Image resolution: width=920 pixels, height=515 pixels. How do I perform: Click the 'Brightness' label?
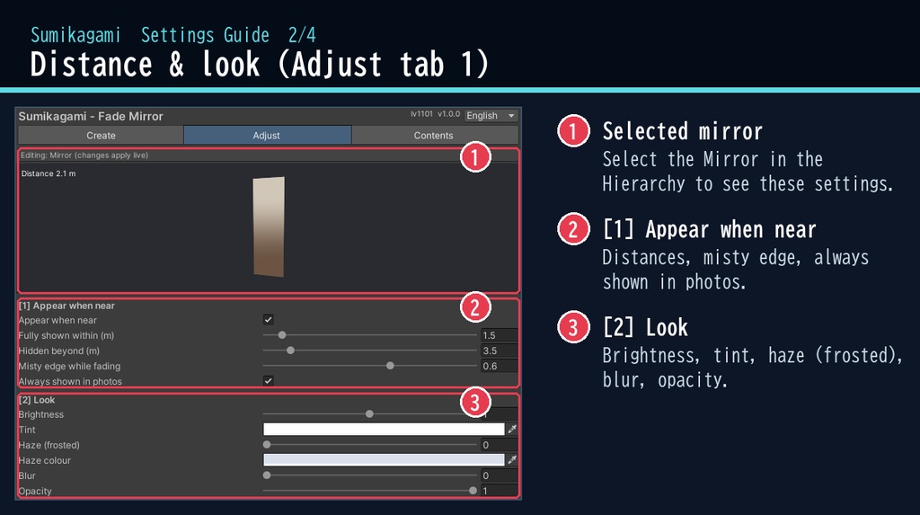point(41,414)
